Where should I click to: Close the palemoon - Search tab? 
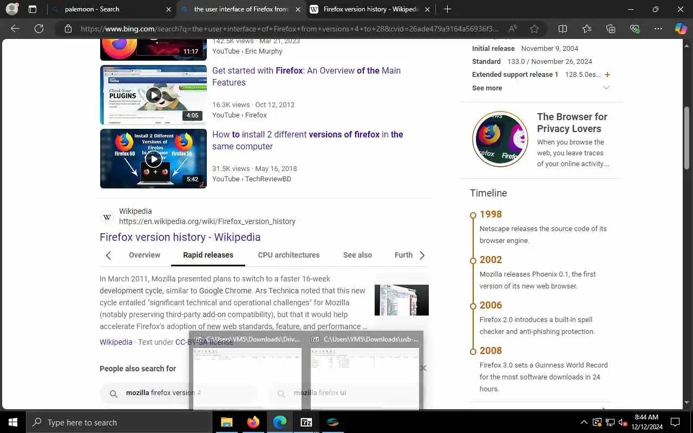[x=168, y=9]
